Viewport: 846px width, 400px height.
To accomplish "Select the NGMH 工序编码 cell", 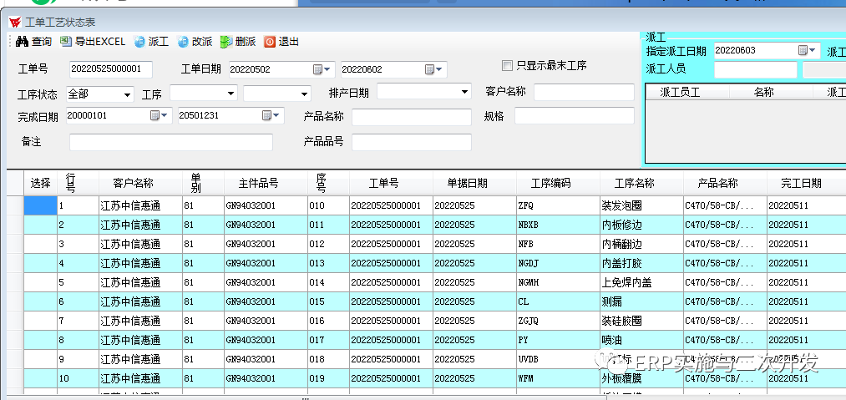I will (x=558, y=282).
